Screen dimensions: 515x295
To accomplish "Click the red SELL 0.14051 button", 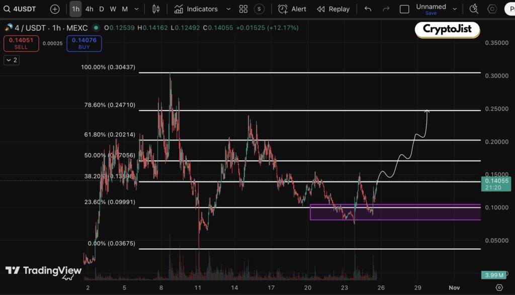I will pos(21,44).
